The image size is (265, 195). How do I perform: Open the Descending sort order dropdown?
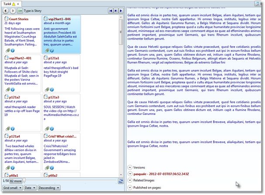49,188
